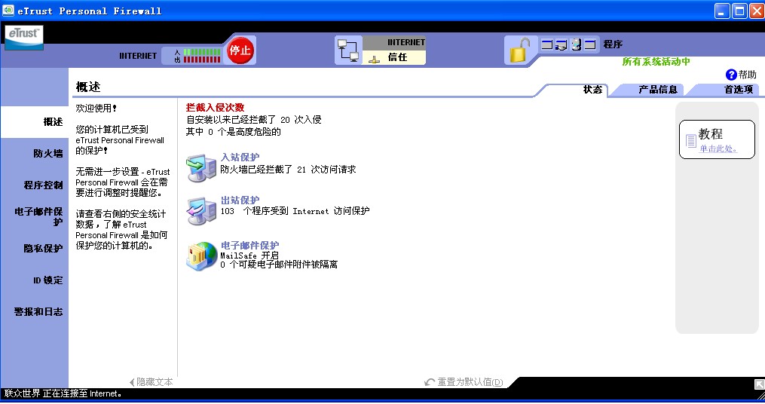This screenshot has height=404, width=765.
Task: Click the 隐藏文本 left arrow
Action: (132, 382)
